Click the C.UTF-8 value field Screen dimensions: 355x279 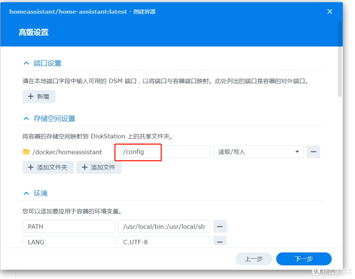tap(164, 241)
